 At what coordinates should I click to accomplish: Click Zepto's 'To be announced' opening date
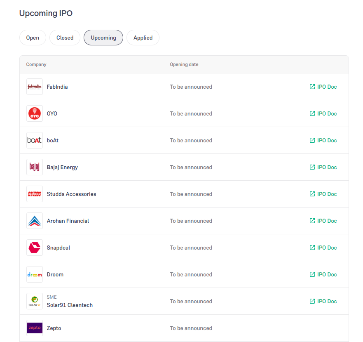(x=191, y=328)
